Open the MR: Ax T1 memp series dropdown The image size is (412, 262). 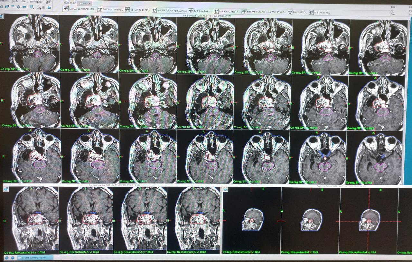(x=113, y=10)
